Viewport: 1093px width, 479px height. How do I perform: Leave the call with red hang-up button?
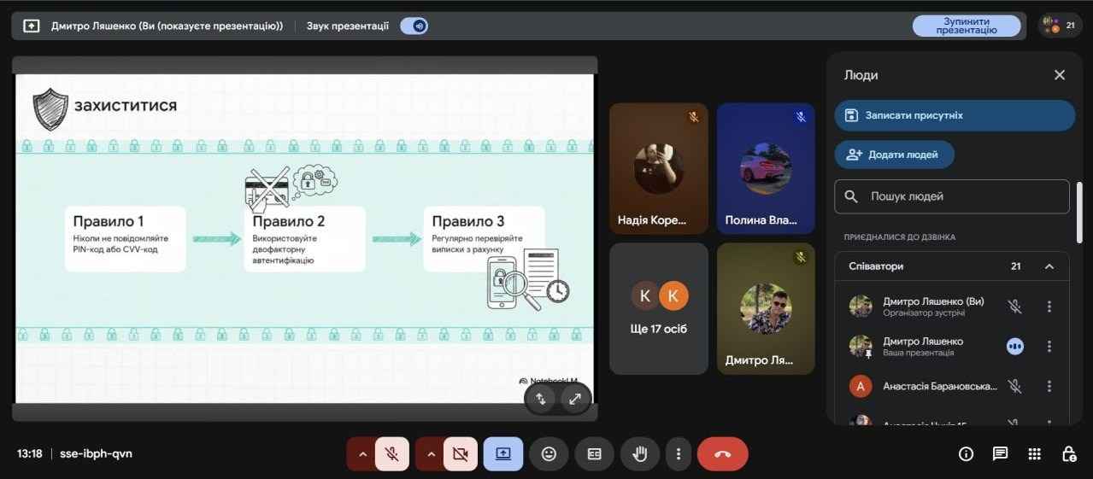pos(722,454)
